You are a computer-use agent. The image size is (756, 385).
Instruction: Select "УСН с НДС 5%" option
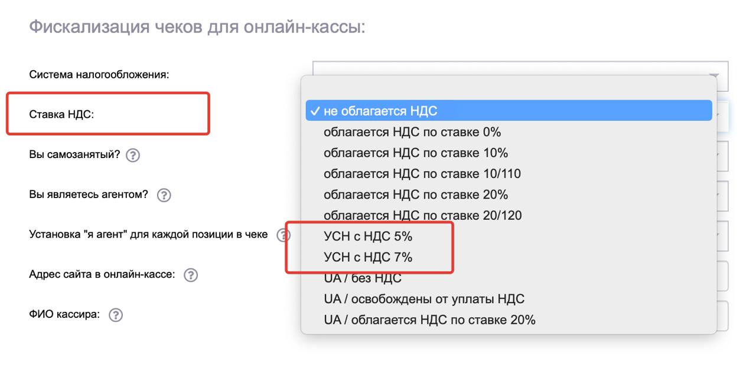[367, 236]
